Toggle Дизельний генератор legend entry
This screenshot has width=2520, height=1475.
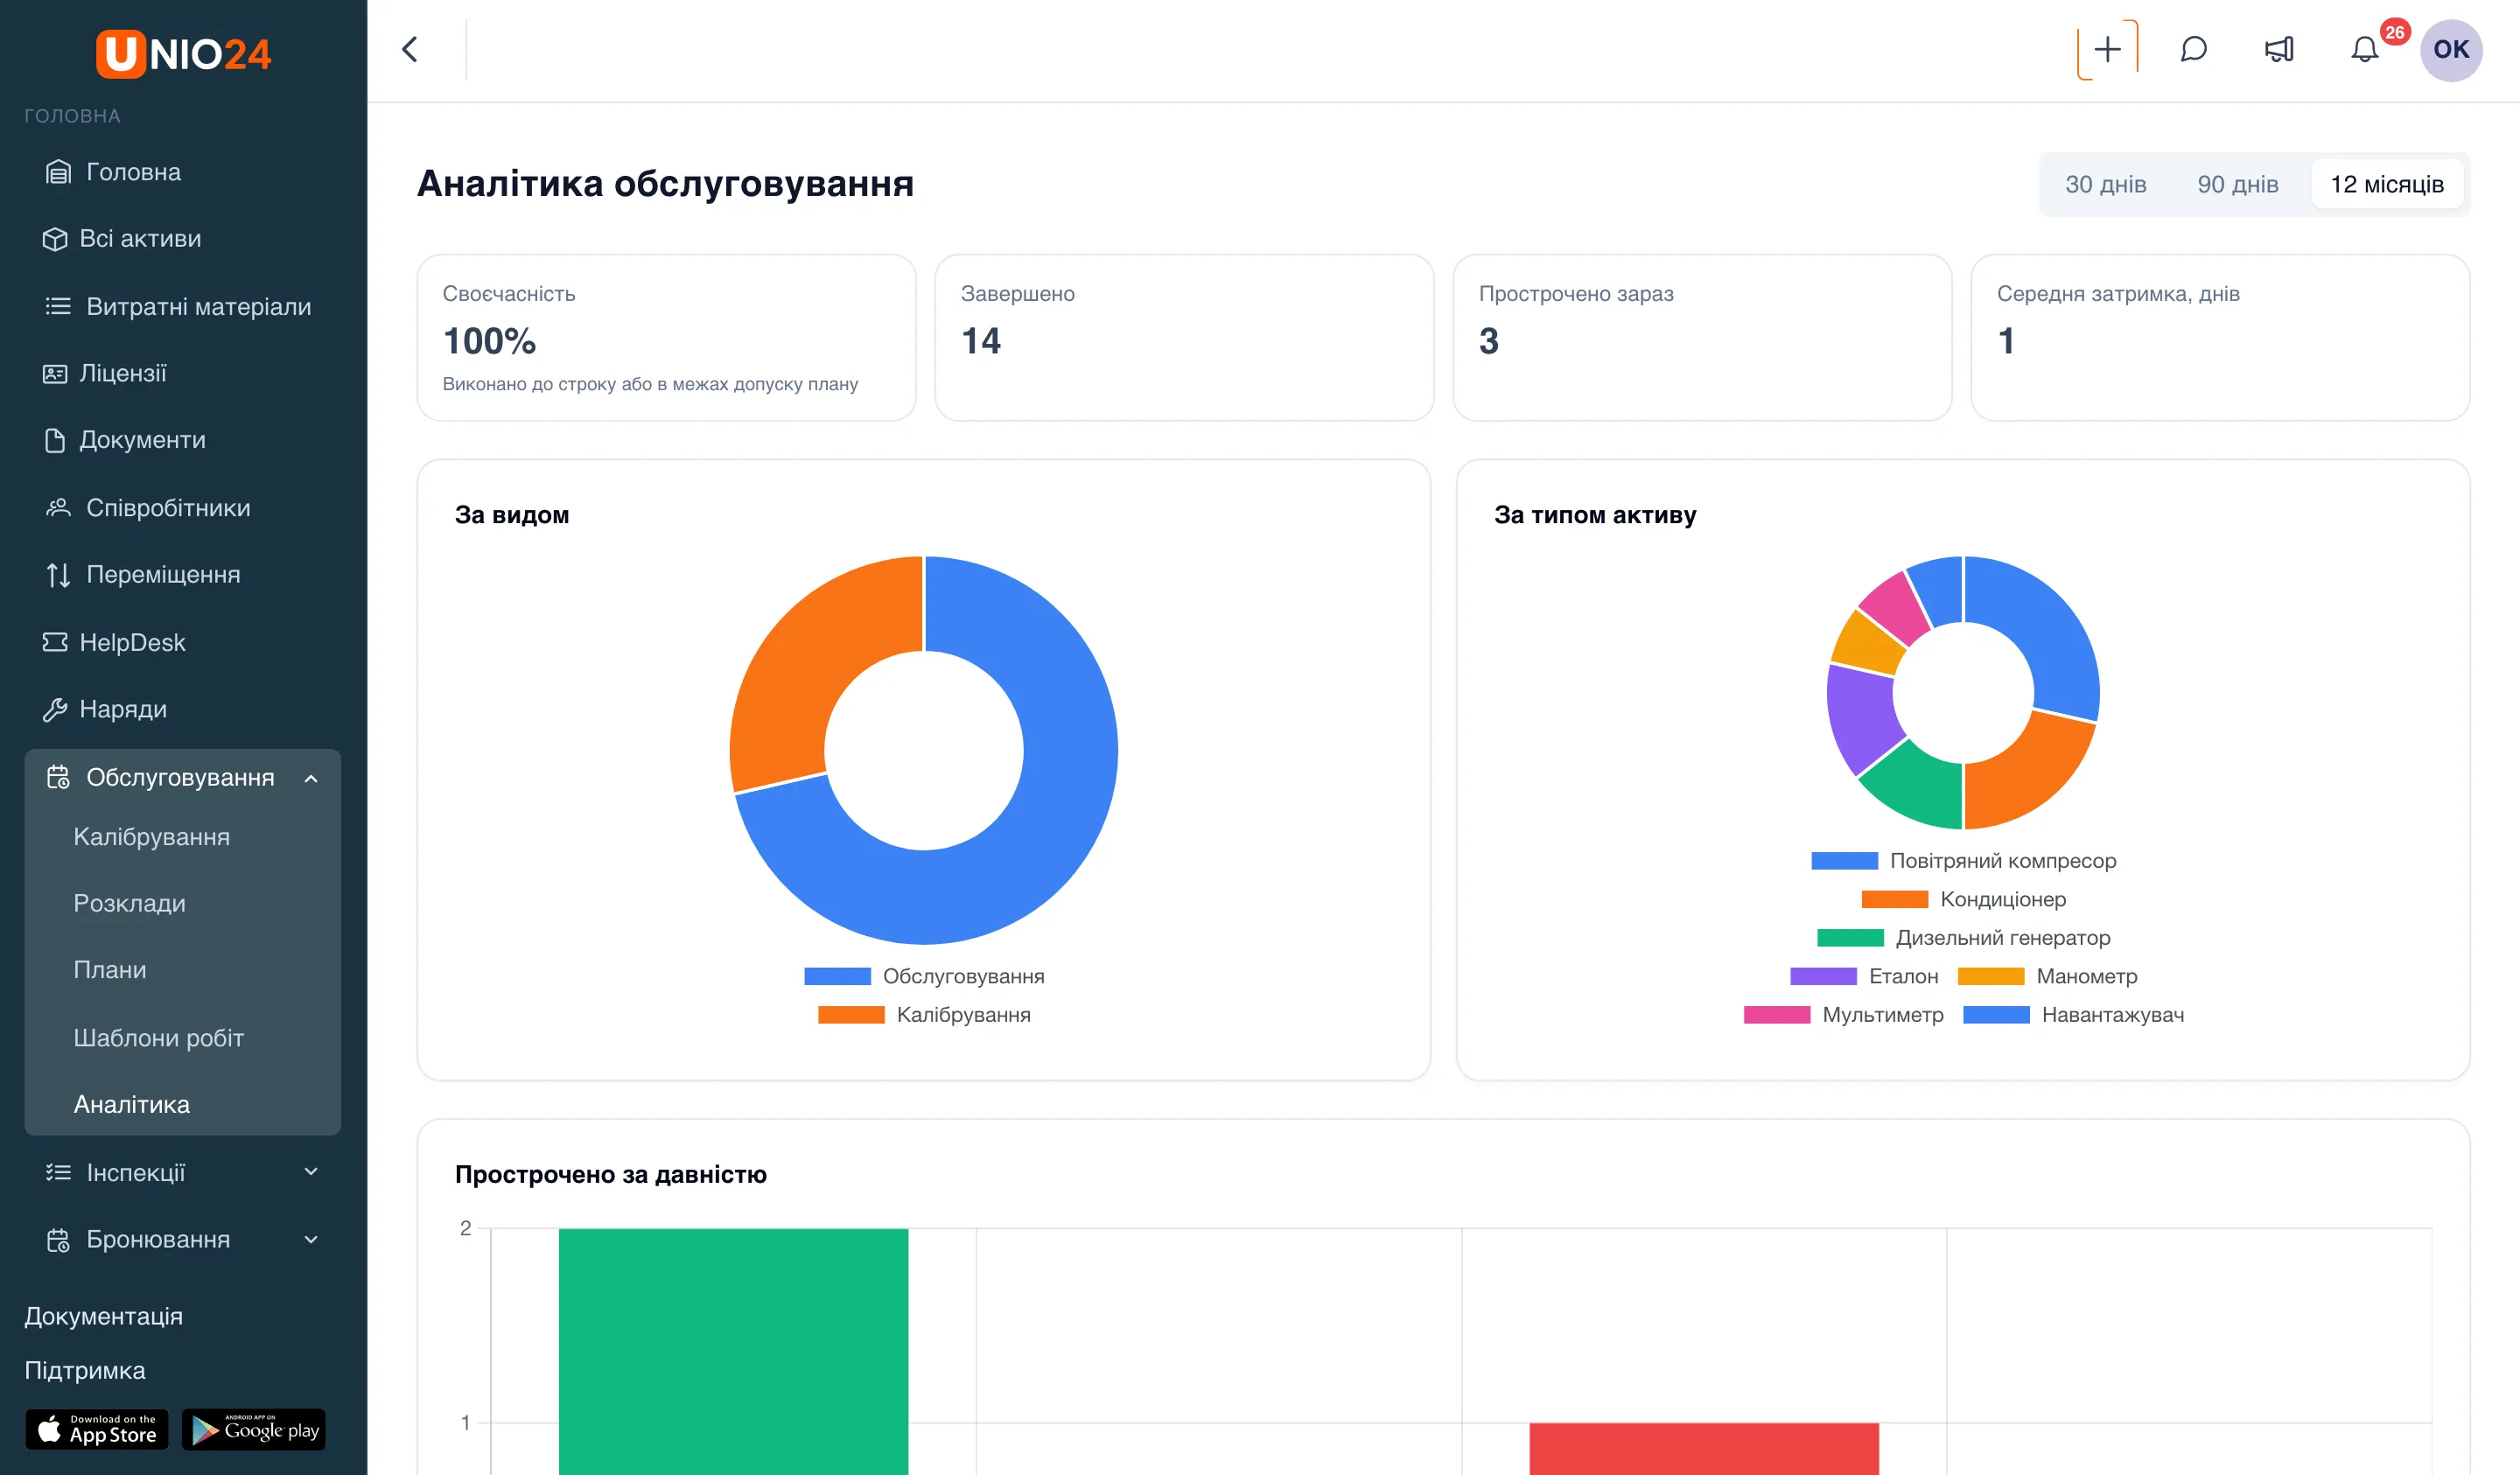tap(1963, 938)
